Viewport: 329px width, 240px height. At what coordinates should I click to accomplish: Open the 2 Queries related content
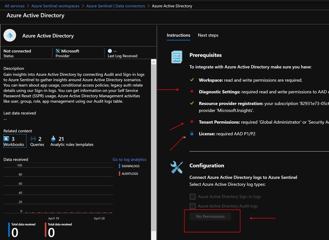(37, 141)
